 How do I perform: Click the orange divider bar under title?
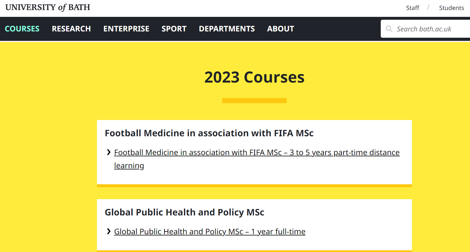254,101
